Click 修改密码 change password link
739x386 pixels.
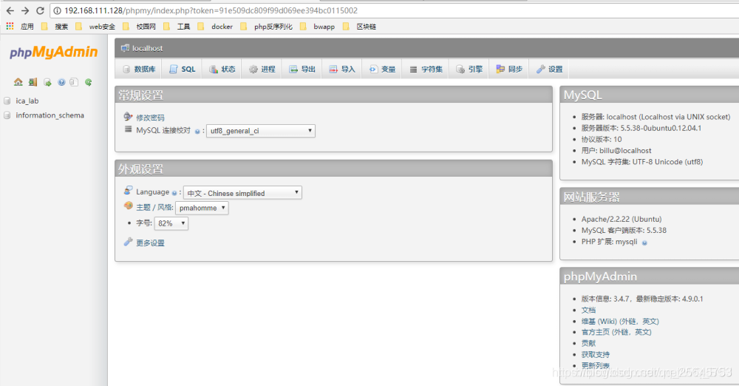[x=150, y=118]
